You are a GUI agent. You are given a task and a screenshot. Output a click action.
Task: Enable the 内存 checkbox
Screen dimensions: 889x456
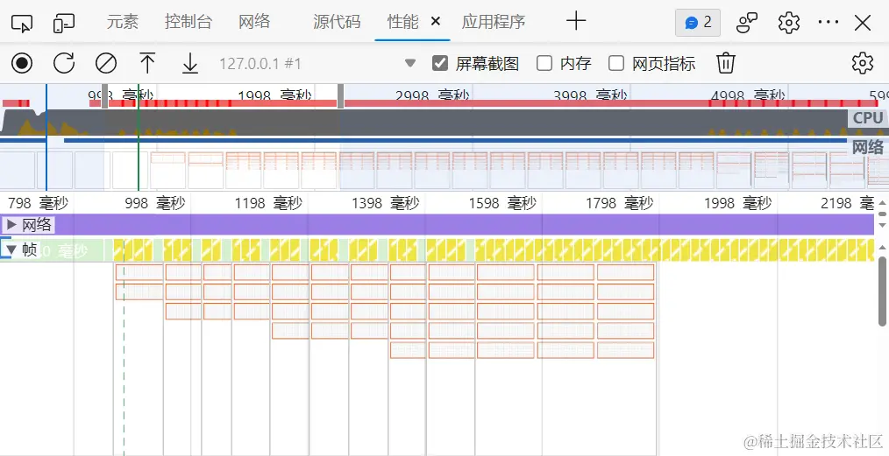click(x=544, y=63)
